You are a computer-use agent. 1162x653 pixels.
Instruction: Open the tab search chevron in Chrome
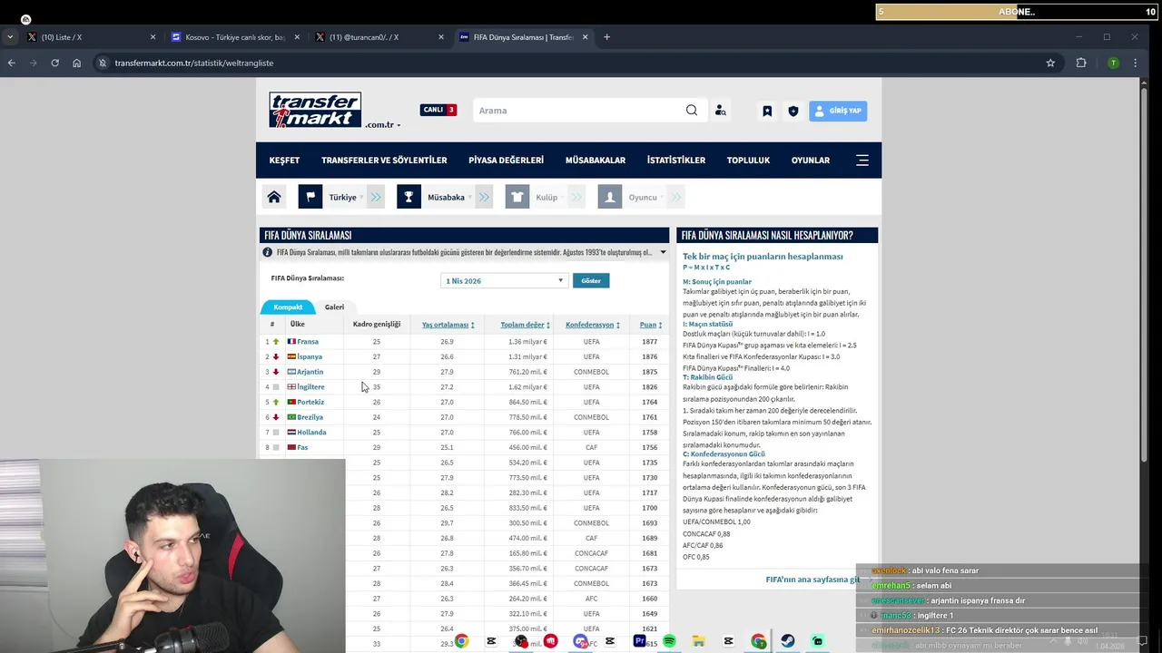9,37
